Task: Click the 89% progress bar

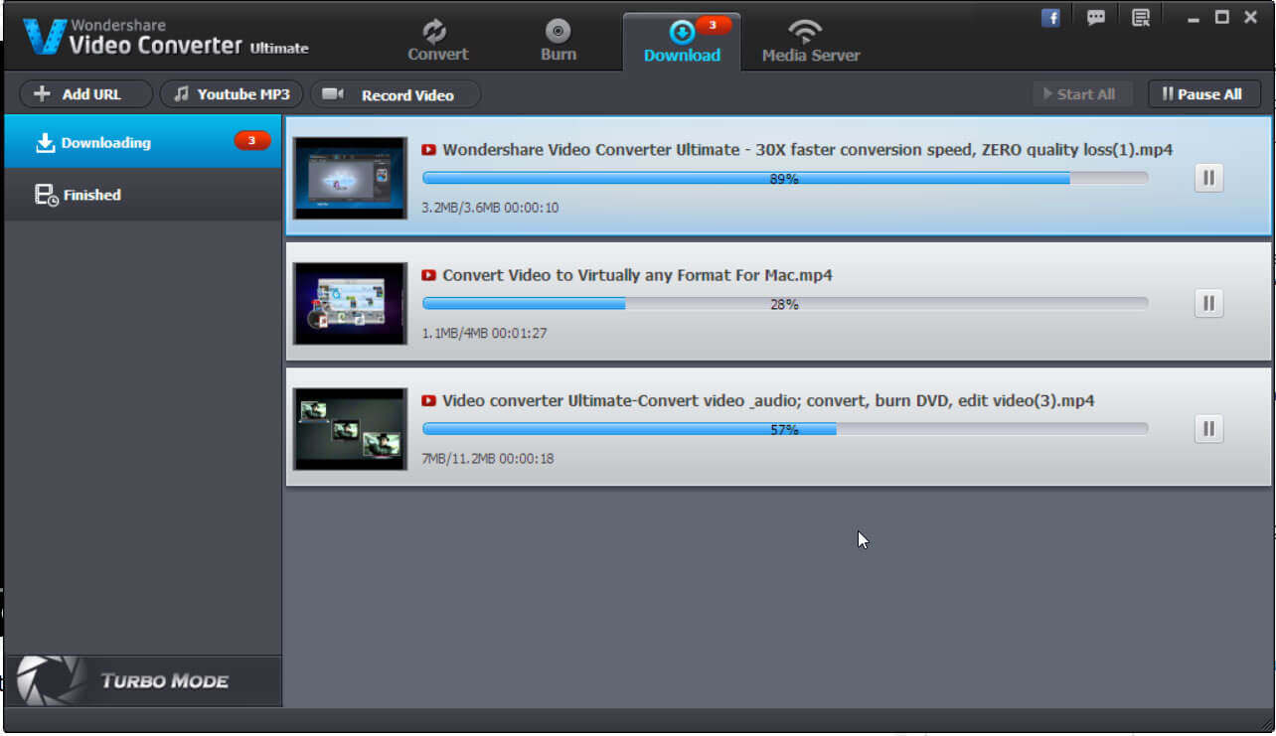Action: (x=785, y=179)
